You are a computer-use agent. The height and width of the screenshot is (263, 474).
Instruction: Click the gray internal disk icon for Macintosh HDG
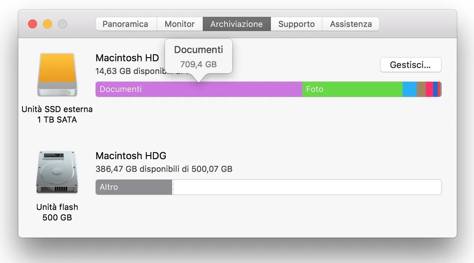point(57,172)
